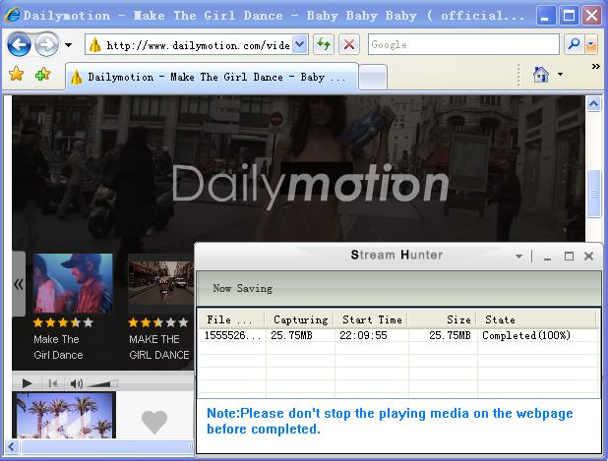The image size is (608, 461).
Task: Click the Internet Explorer icon in title bar
Action: point(13,16)
